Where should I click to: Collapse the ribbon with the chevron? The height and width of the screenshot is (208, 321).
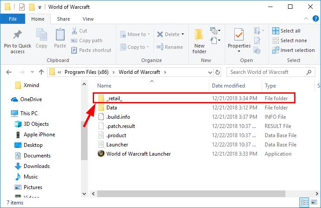306,18
